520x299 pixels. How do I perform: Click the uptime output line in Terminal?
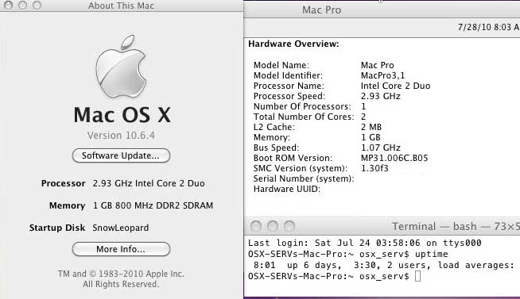point(384,265)
